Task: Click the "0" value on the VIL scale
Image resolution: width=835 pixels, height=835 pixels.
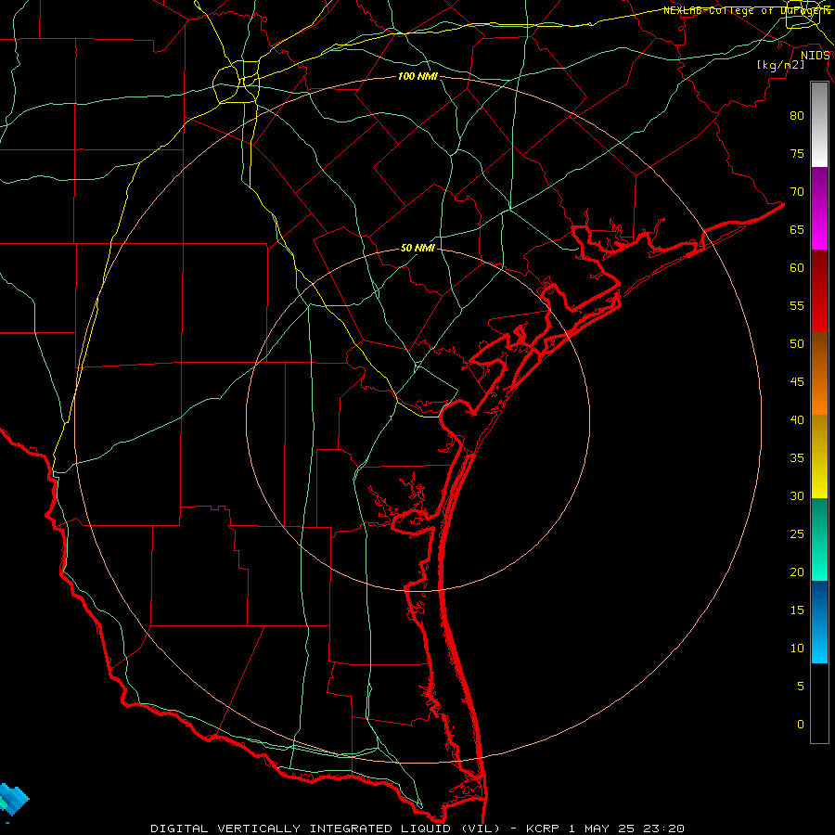Action: (801, 725)
